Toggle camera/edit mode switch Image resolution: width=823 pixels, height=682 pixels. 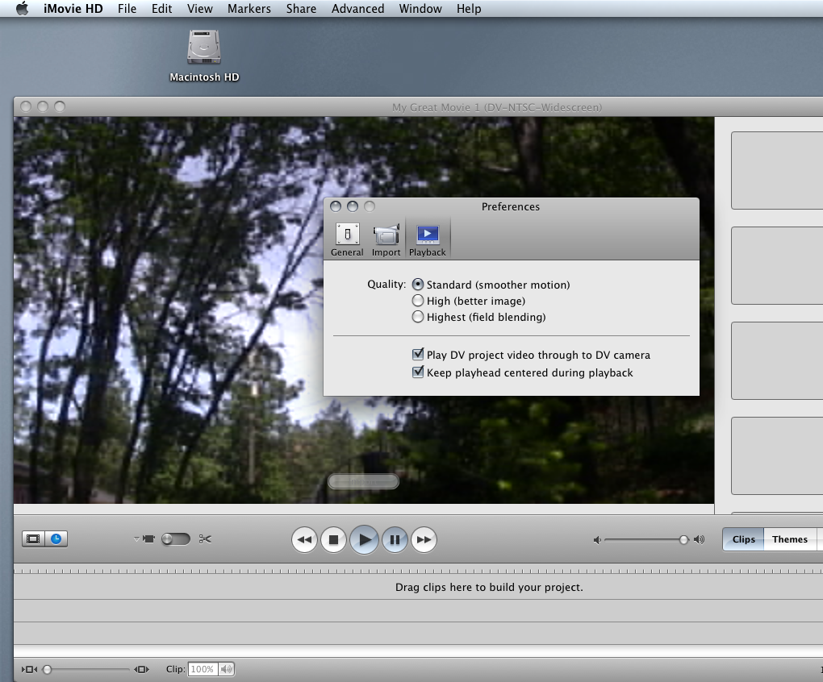coord(176,539)
